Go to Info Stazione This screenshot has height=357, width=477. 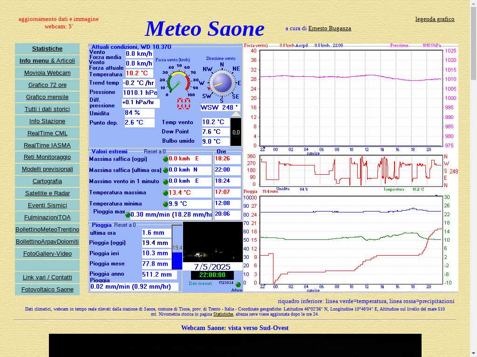point(47,121)
